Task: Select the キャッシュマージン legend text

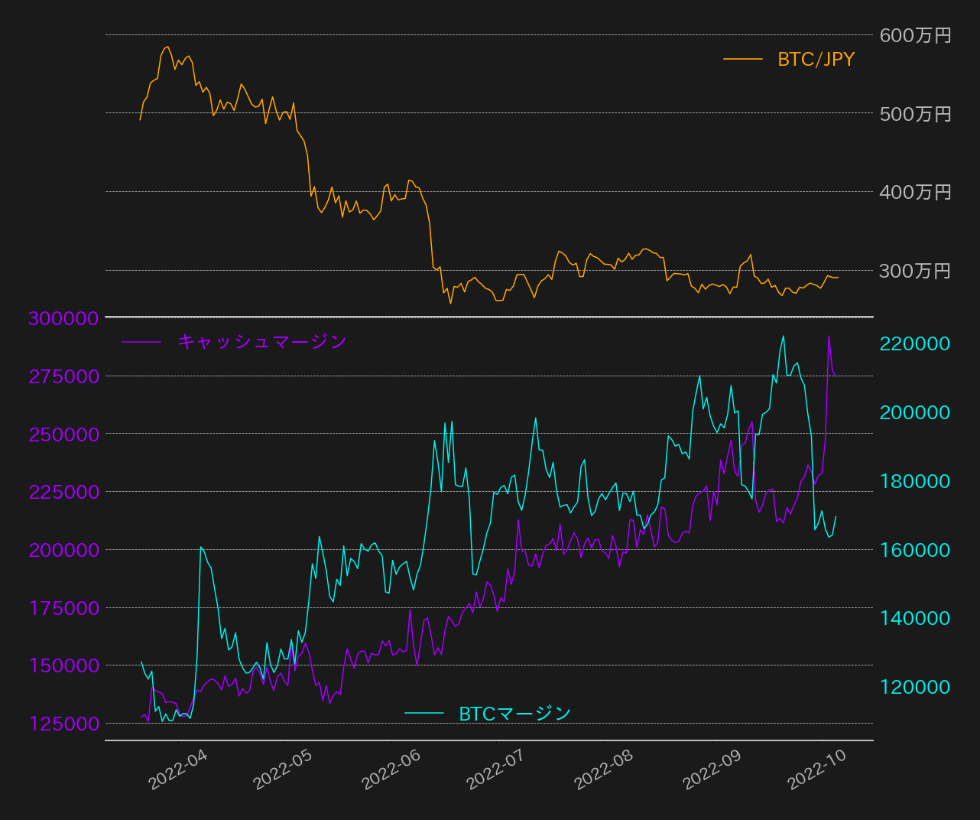Action: pos(261,341)
